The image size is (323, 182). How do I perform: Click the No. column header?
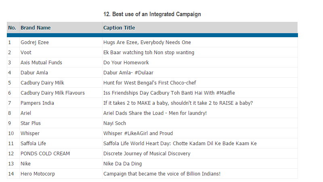click(12, 28)
